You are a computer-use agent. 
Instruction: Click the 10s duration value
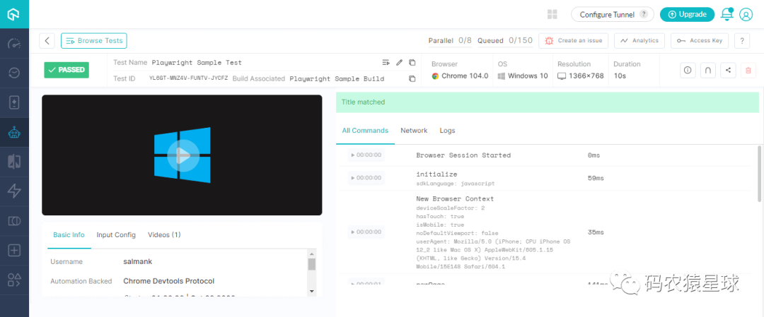(x=620, y=76)
